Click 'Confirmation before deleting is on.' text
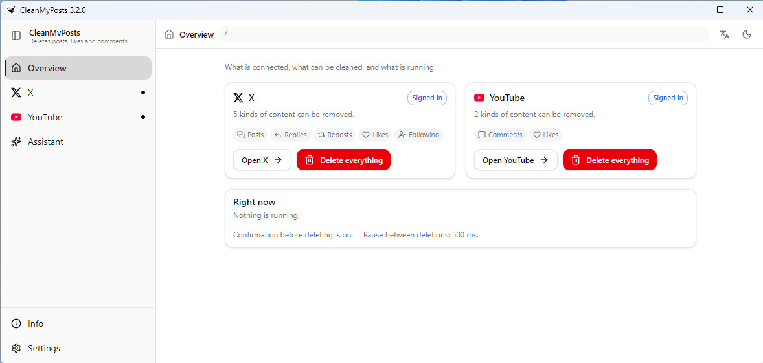Image resolution: width=763 pixels, height=363 pixels. [293, 235]
